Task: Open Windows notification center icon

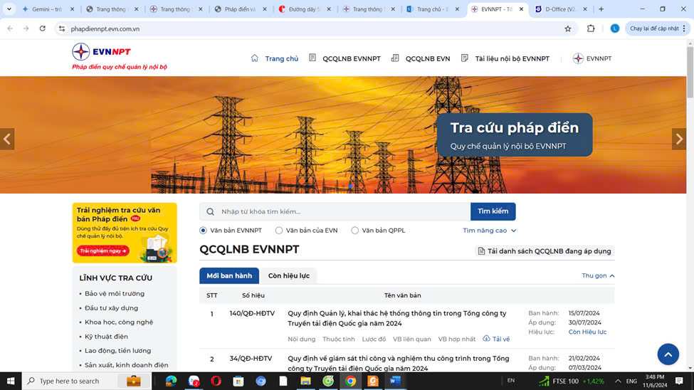Action: point(679,381)
